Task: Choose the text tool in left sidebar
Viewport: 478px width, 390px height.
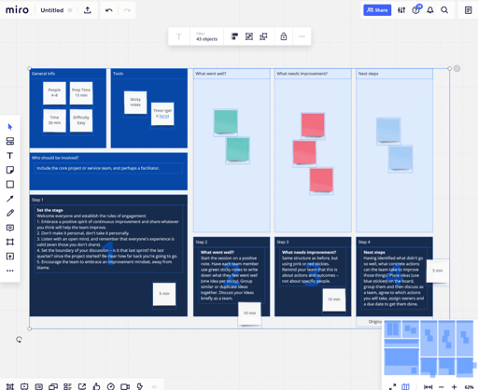Action: click(10, 156)
